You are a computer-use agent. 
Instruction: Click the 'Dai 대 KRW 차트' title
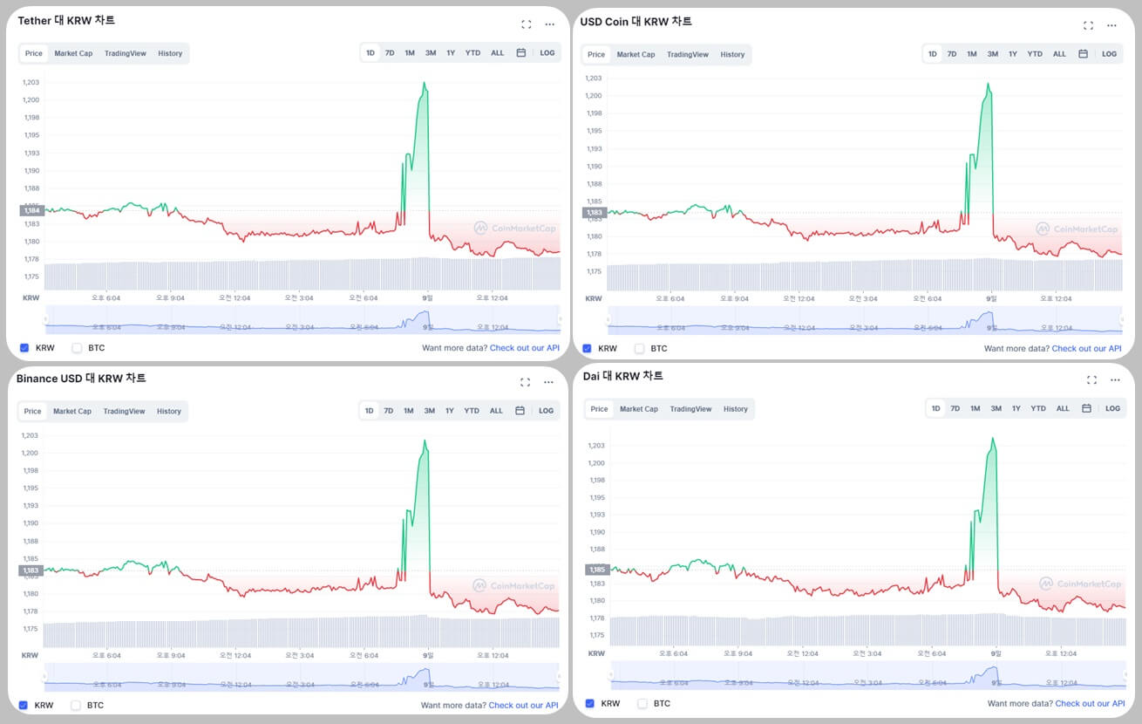coord(623,376)
